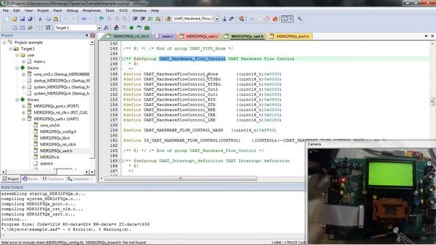The width and height of the screenshot is (436, 245).
Task: Click the Uncomment Selection icon
Action: point(158,19)
